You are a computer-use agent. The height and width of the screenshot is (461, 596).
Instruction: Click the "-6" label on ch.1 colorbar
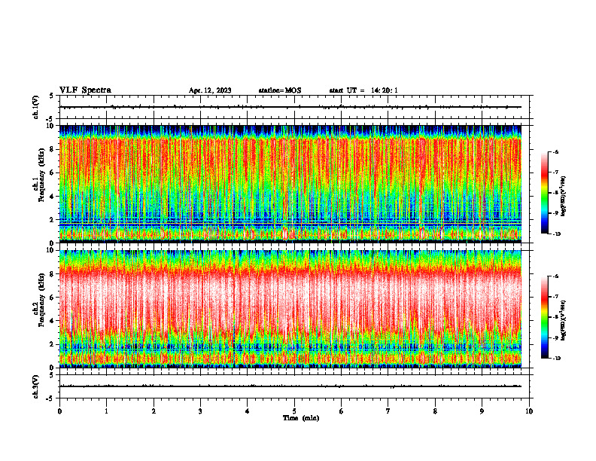(555, 151)
